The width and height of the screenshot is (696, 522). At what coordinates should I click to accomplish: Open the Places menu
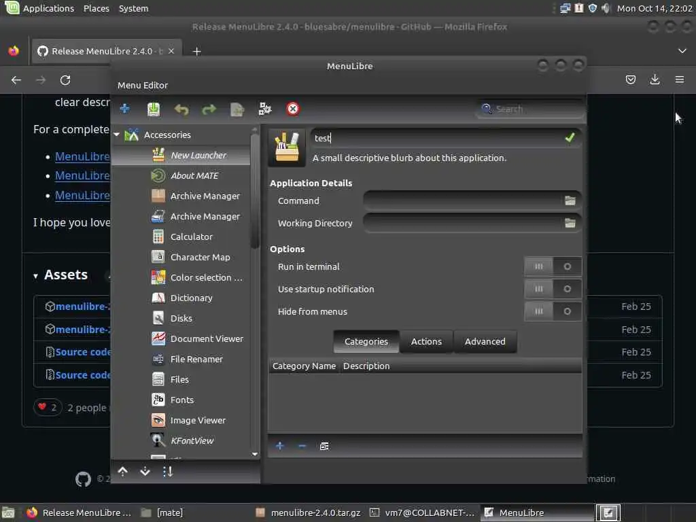point(97,8)
